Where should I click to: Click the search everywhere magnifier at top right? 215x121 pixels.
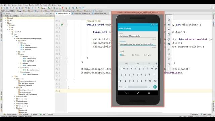tap(211, 8)
